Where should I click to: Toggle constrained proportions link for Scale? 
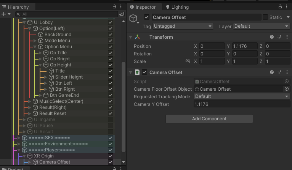[x=188, y=61]
